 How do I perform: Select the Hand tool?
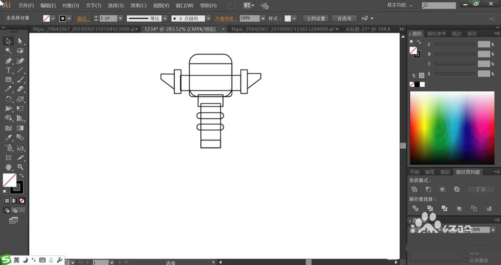click(9, 167)
